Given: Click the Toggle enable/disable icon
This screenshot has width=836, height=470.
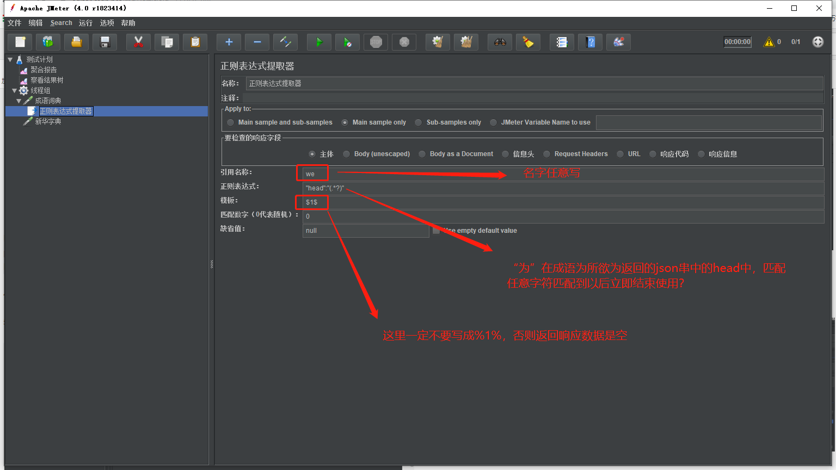Looking at the screenshot, I should click(x=285, y=42).
